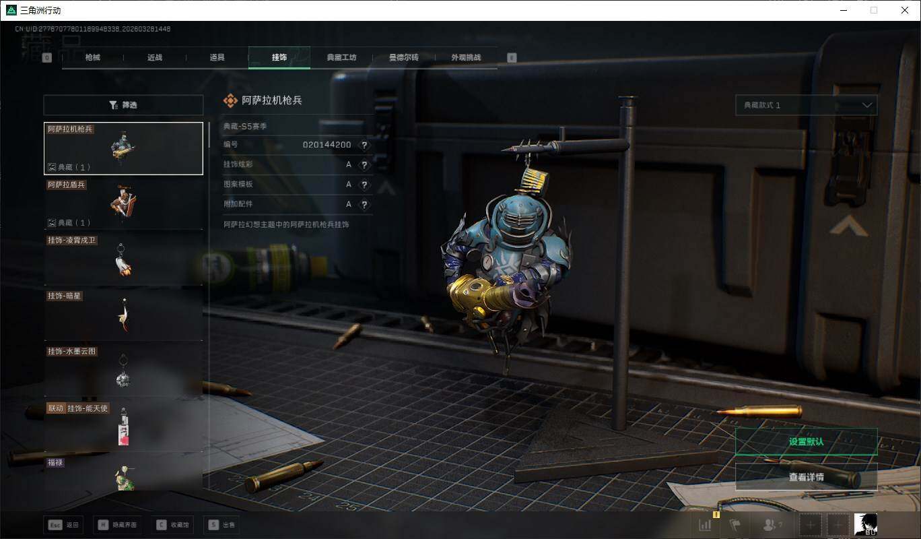Viewport: 921px width, 539px height.
Task: Click the charm list scrollbar
Action: pyautogui.click(x=209, y=135)
